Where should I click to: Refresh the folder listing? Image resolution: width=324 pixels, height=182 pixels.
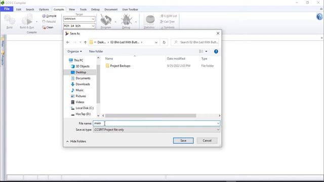pos(164,42)
